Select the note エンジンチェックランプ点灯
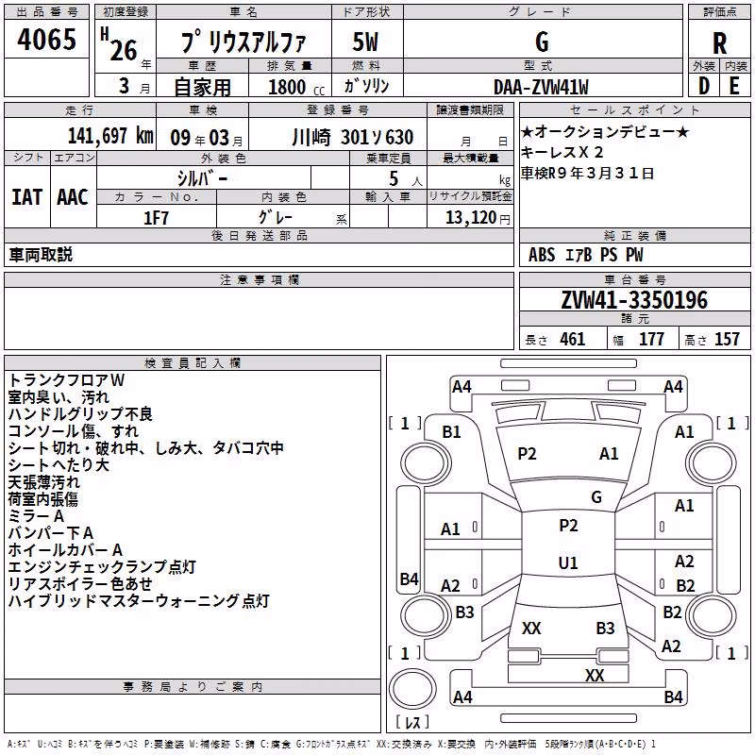This screenshot has height=755, width=755. 102,567
